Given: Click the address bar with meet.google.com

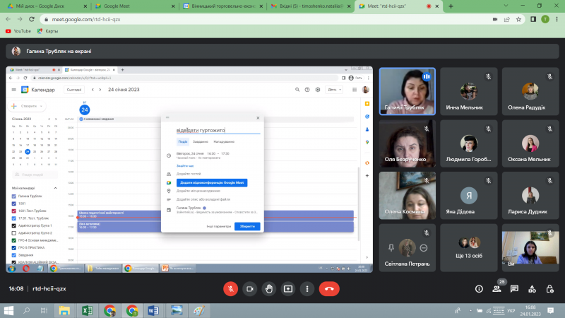Looking at the screenshot, I should click(x=267, y=19).
